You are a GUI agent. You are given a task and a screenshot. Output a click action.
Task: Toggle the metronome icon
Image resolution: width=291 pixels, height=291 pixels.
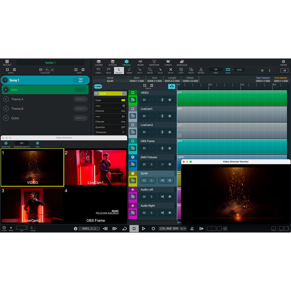pos(192,229)
